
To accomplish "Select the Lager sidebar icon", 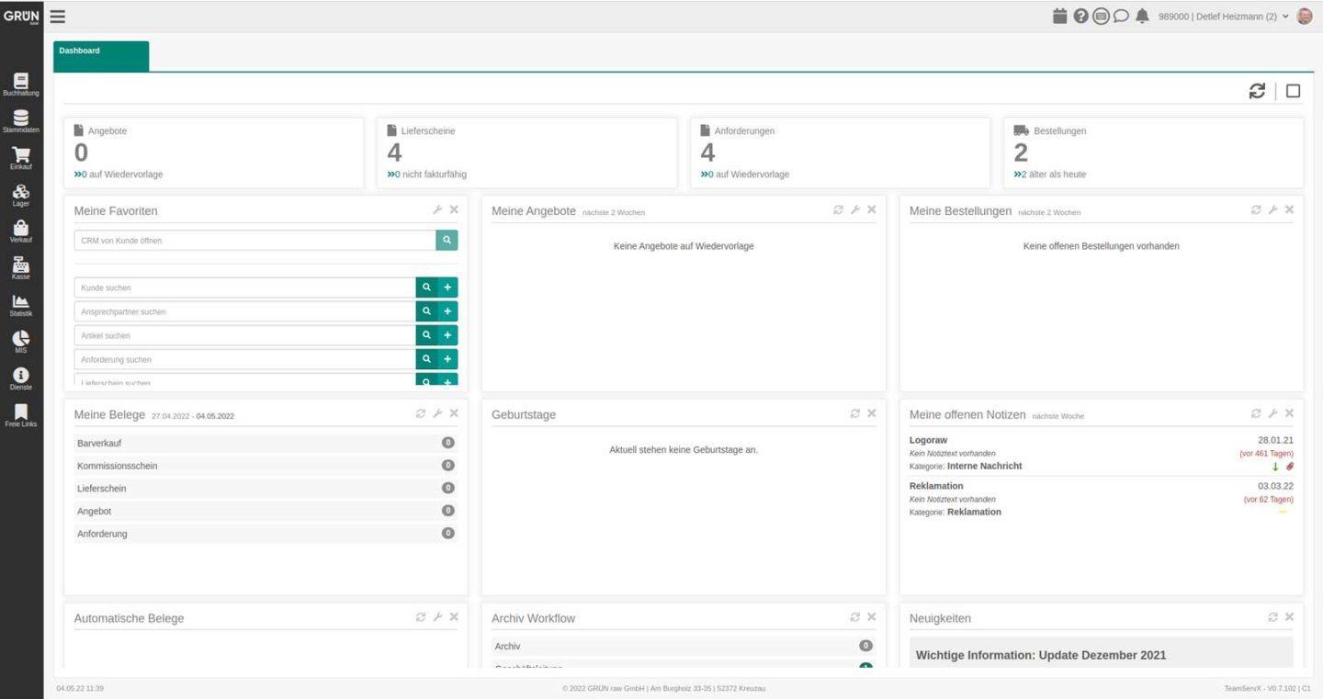I will [21, 195].
